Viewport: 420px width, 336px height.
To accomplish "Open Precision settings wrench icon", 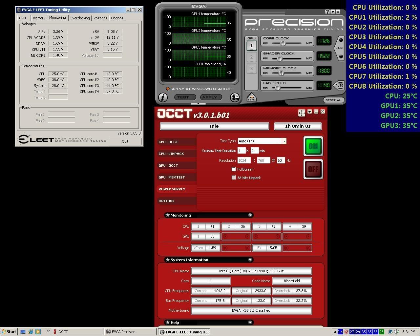I will pyautogui.click(x=235, y=97).
